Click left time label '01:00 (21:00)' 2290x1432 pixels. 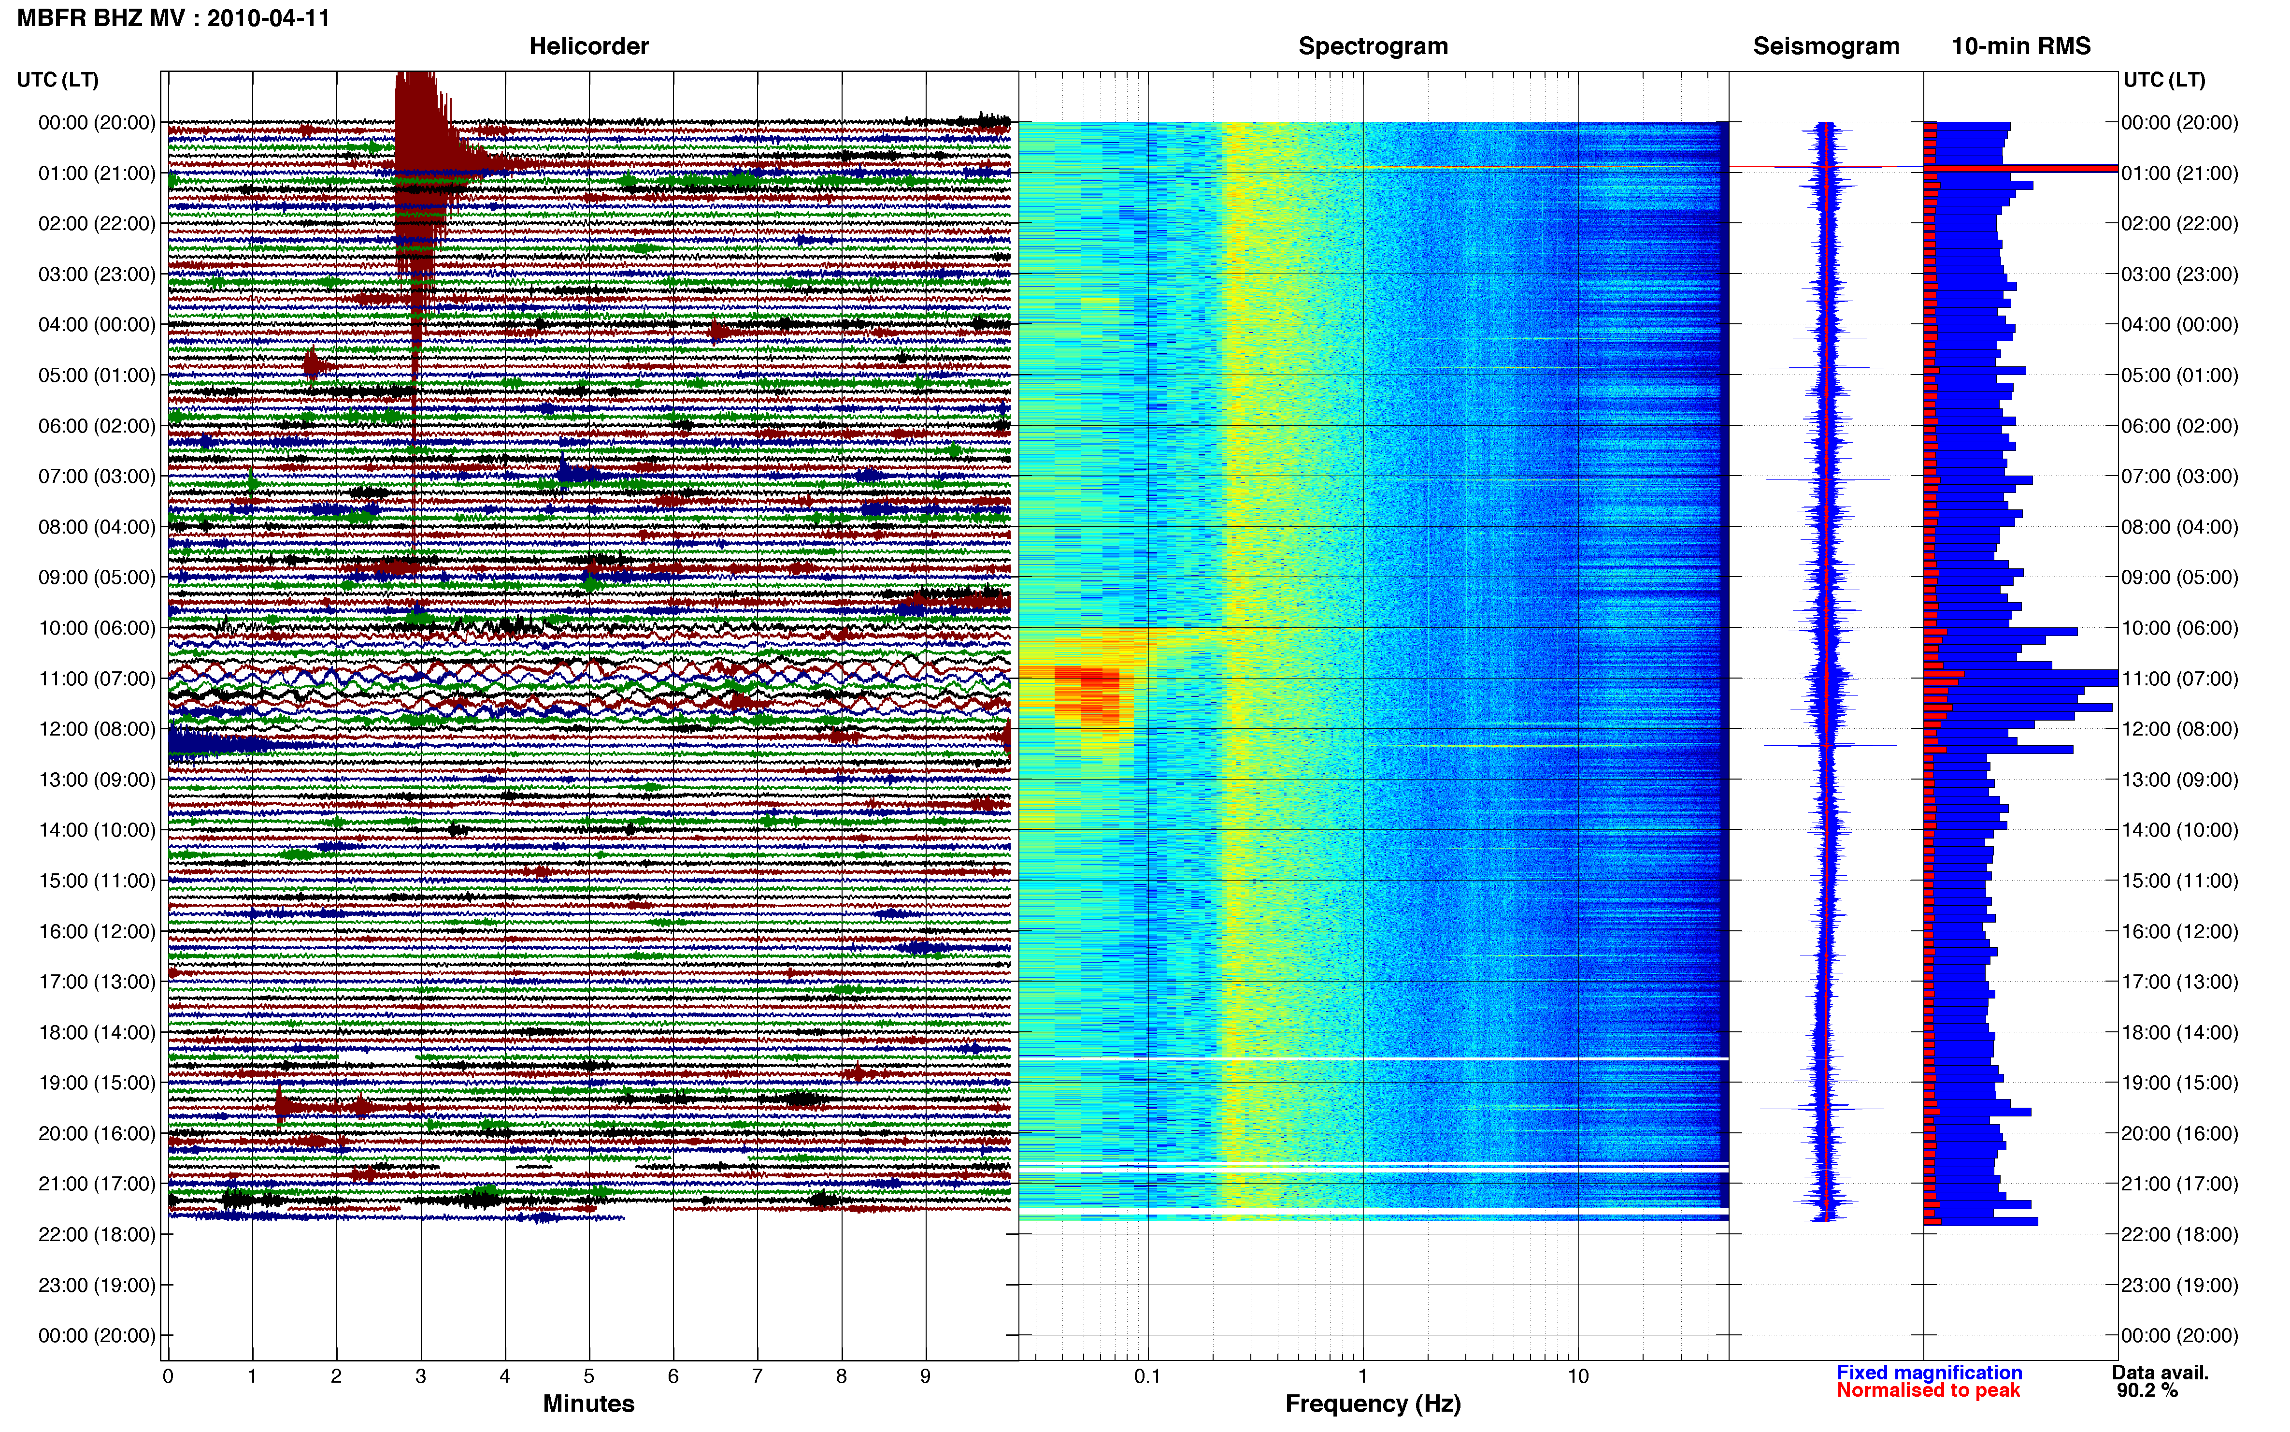[97, 174]
